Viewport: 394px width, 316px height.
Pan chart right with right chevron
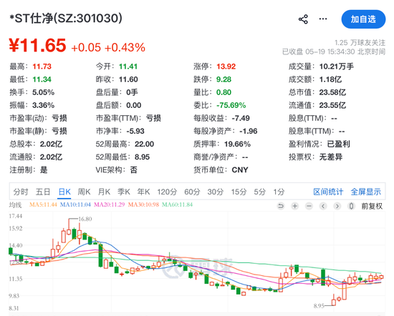coord(337,206)
